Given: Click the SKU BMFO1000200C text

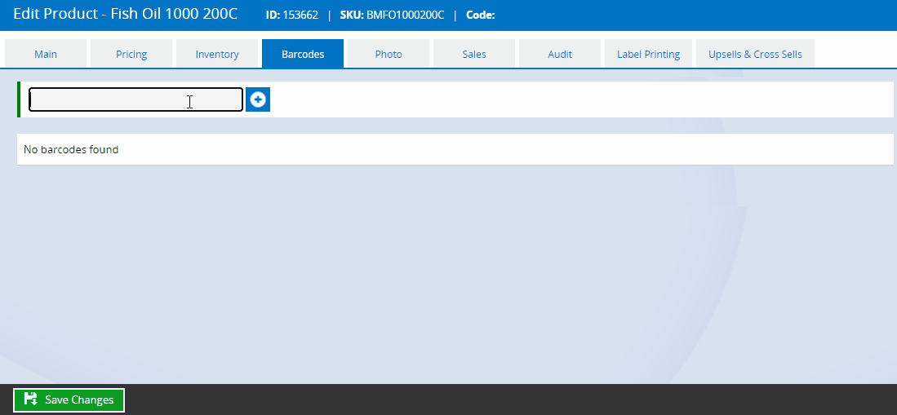Looking at the screenshot, I should tap(392, 15).
